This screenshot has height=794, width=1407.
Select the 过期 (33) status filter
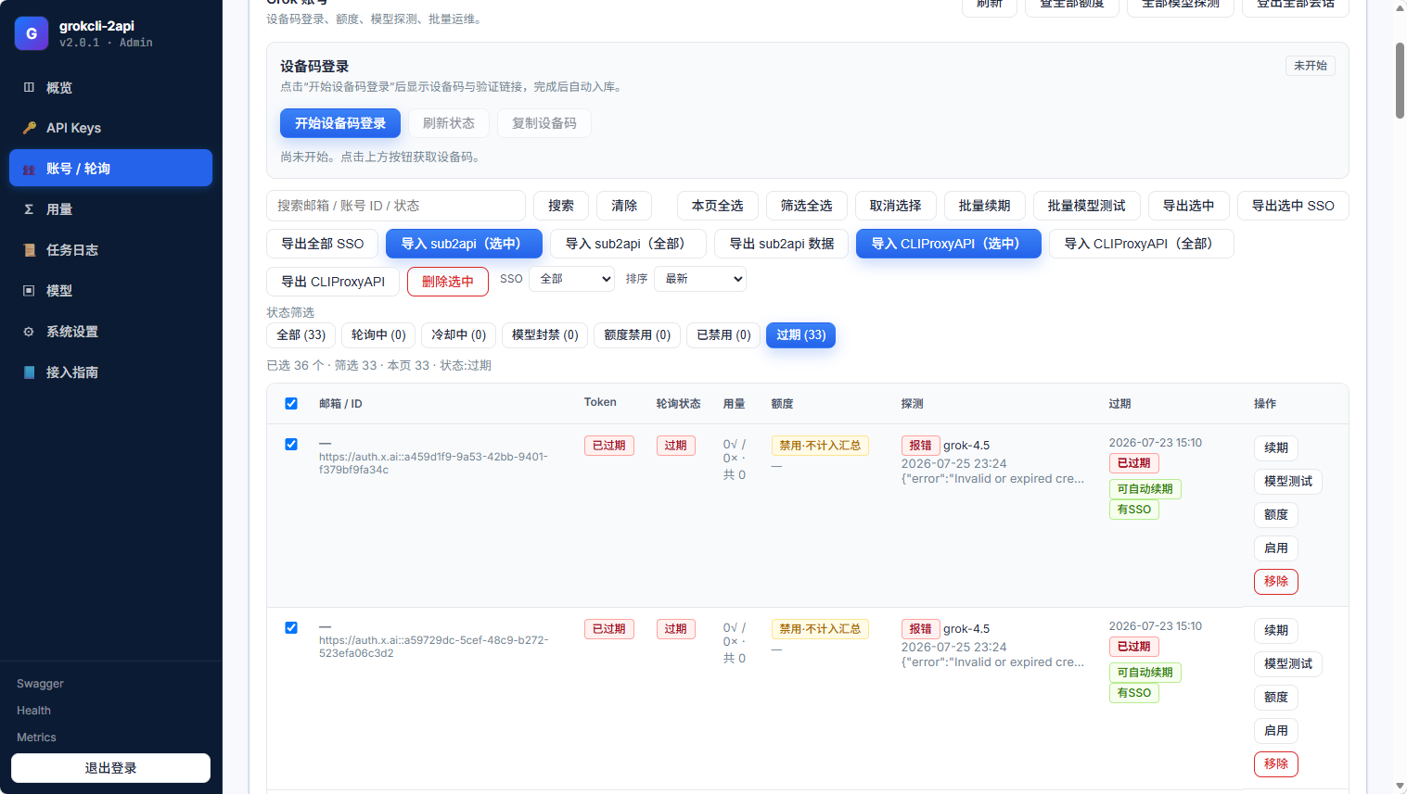pos(801,334)
